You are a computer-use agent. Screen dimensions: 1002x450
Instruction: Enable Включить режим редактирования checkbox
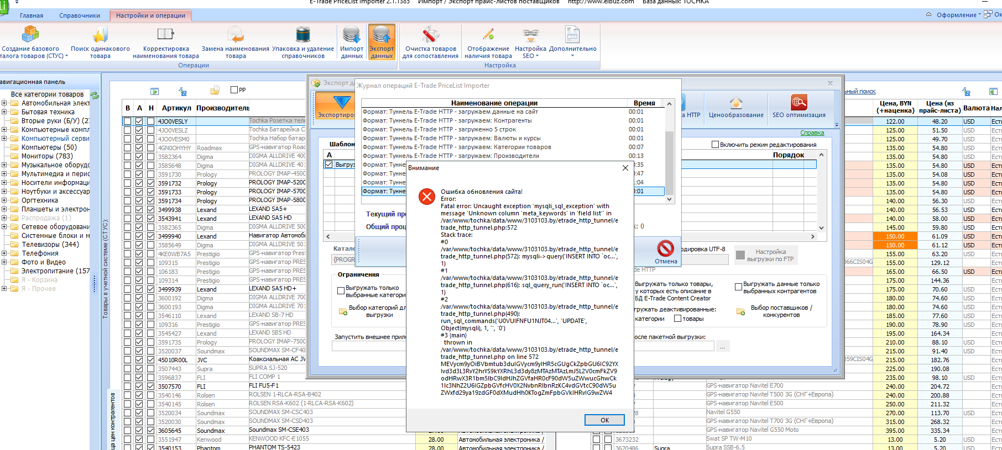point(715,145)
